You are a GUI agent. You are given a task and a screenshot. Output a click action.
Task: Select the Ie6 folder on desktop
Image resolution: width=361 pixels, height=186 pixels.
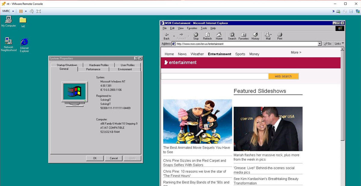23,22
